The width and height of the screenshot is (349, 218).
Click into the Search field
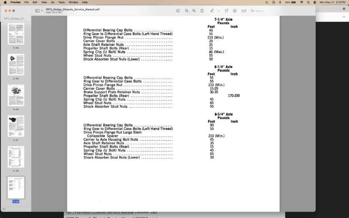point(281,10)
